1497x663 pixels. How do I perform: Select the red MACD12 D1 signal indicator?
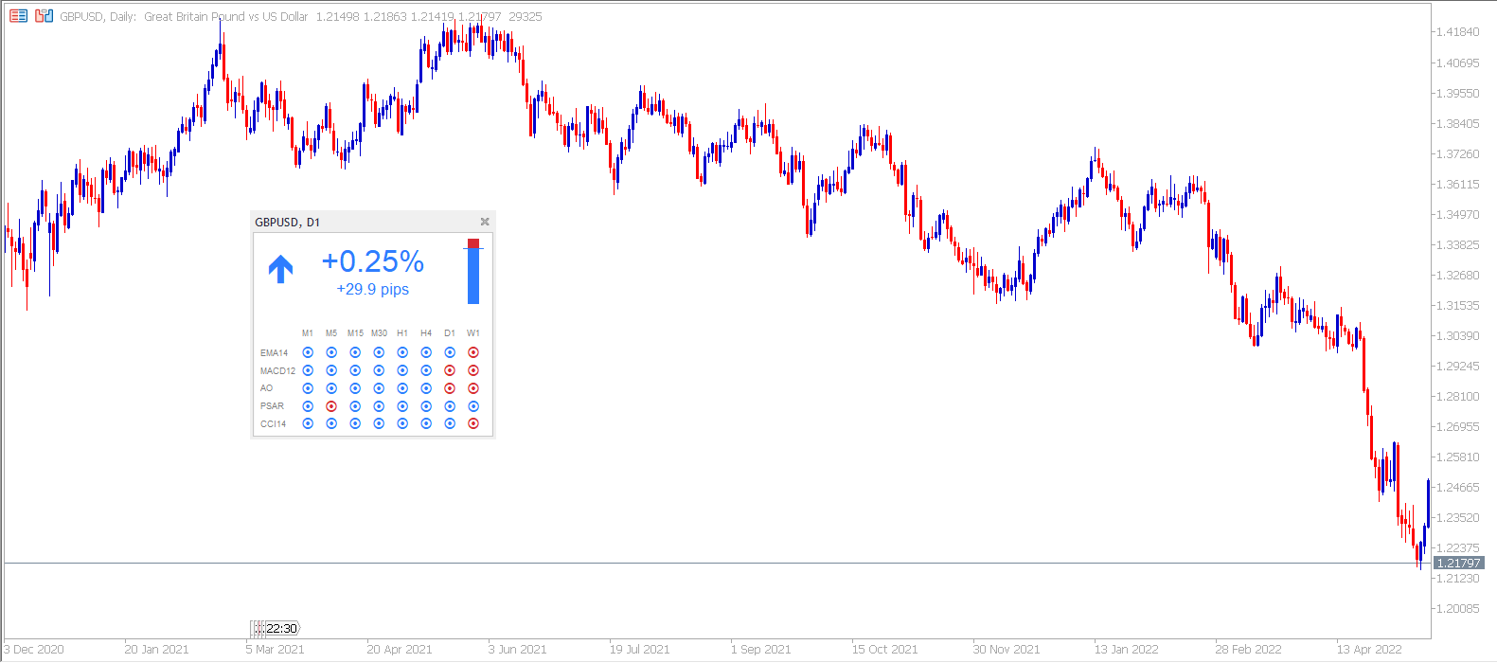pyautogui.click(x=450, y=370)
